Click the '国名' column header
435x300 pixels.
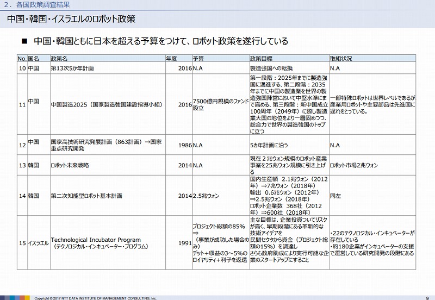pos(34,58)
